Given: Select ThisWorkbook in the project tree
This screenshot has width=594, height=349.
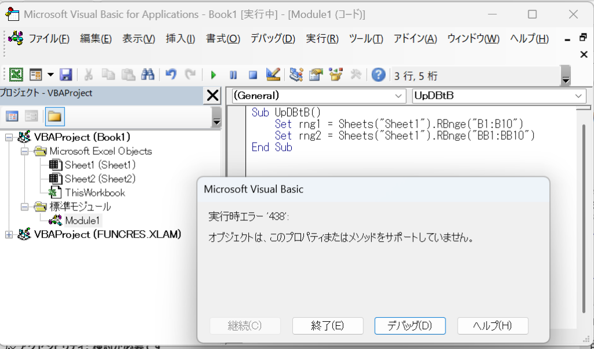Looking at the screenshot, I should tap(95, 192).
